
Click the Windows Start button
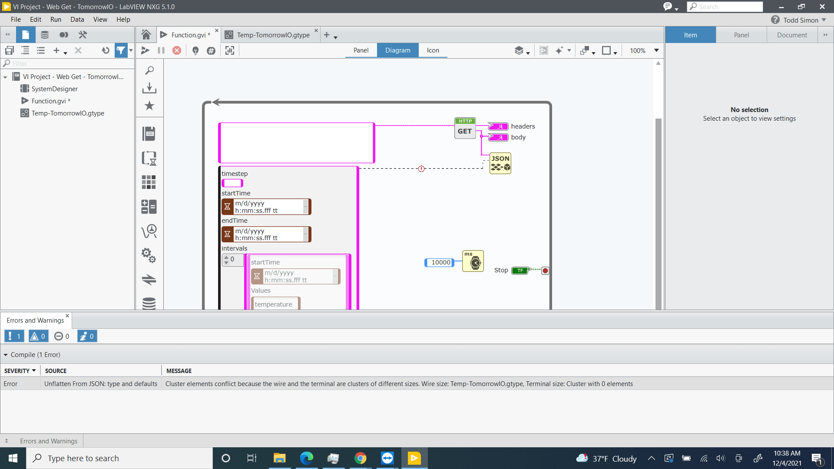click(13, 458)
